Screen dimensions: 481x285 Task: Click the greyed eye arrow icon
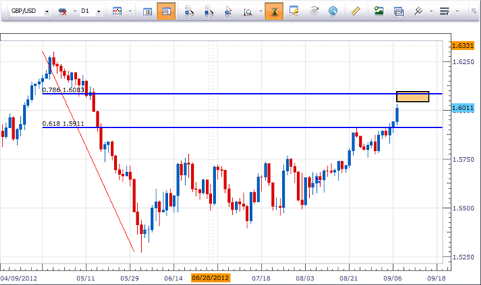pyautogui.click(x=314, y=12)
